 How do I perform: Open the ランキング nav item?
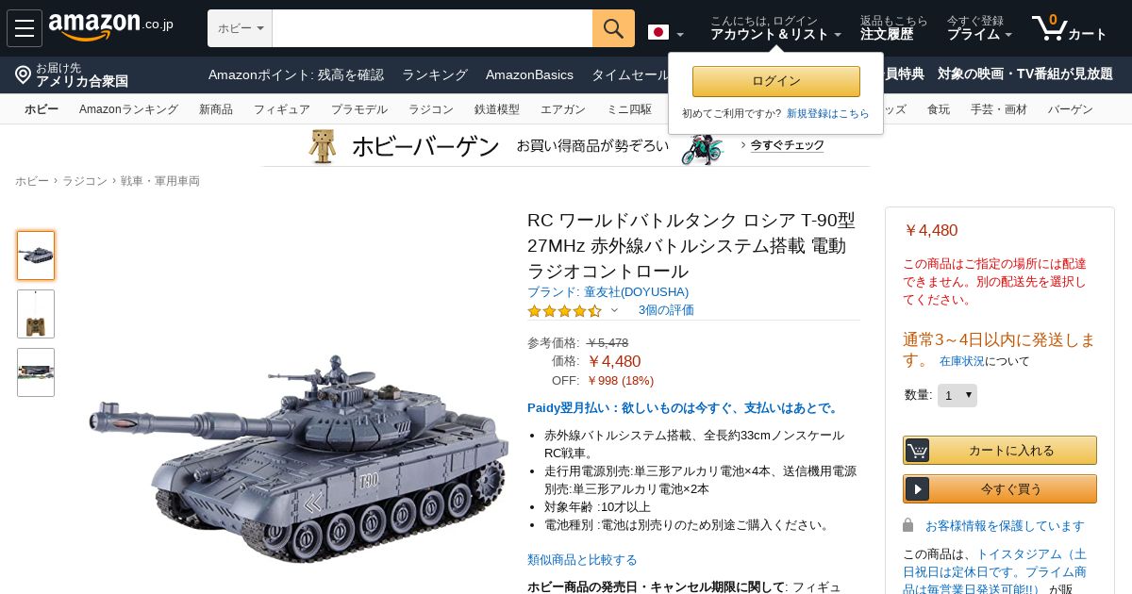pyautogui.click(x=435, y=74)
